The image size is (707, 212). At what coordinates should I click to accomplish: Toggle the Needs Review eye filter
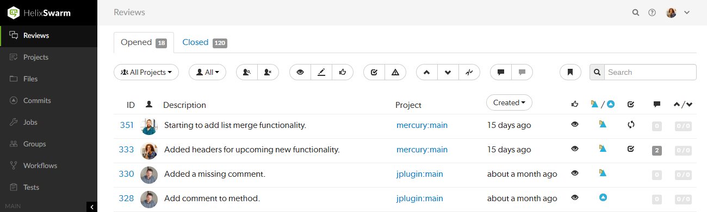[x=300, y=72]
